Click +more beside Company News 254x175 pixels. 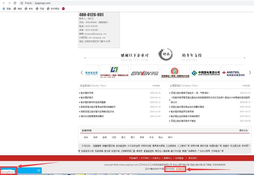(x=246, y=86)
